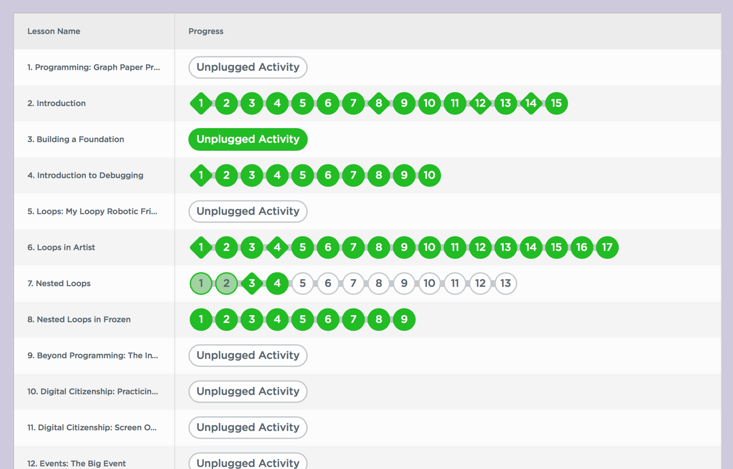Image resolution: width=733 pixels, height=469 pixels.
Task: Click the Nested Loops in Frozen lesson name
Action: (79, 319)
